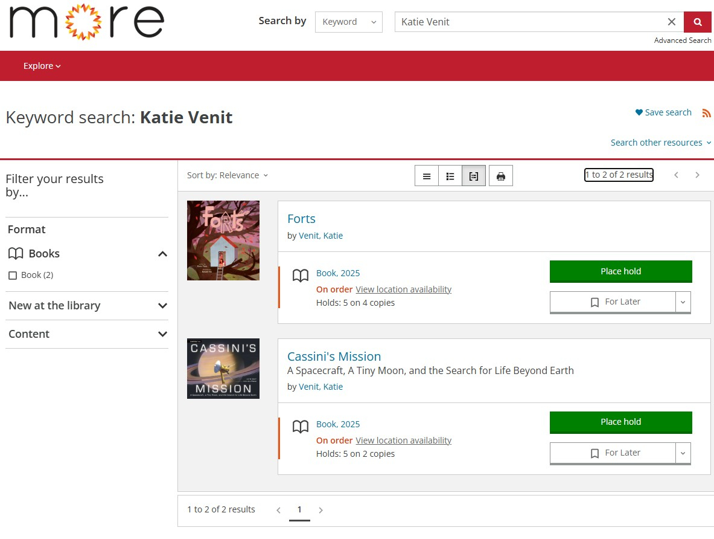714x539 pixels.
Task: Clear the search field with X icon
Action: (x=671, y=22)
